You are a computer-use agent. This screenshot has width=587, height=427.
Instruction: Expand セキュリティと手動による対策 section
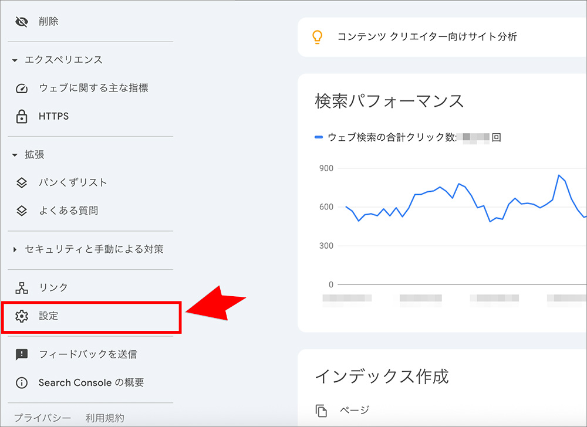(x=14, y=249)
